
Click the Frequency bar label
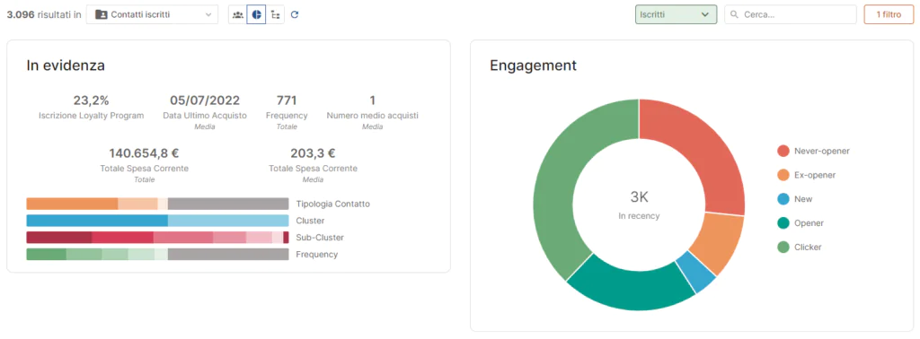317,255
